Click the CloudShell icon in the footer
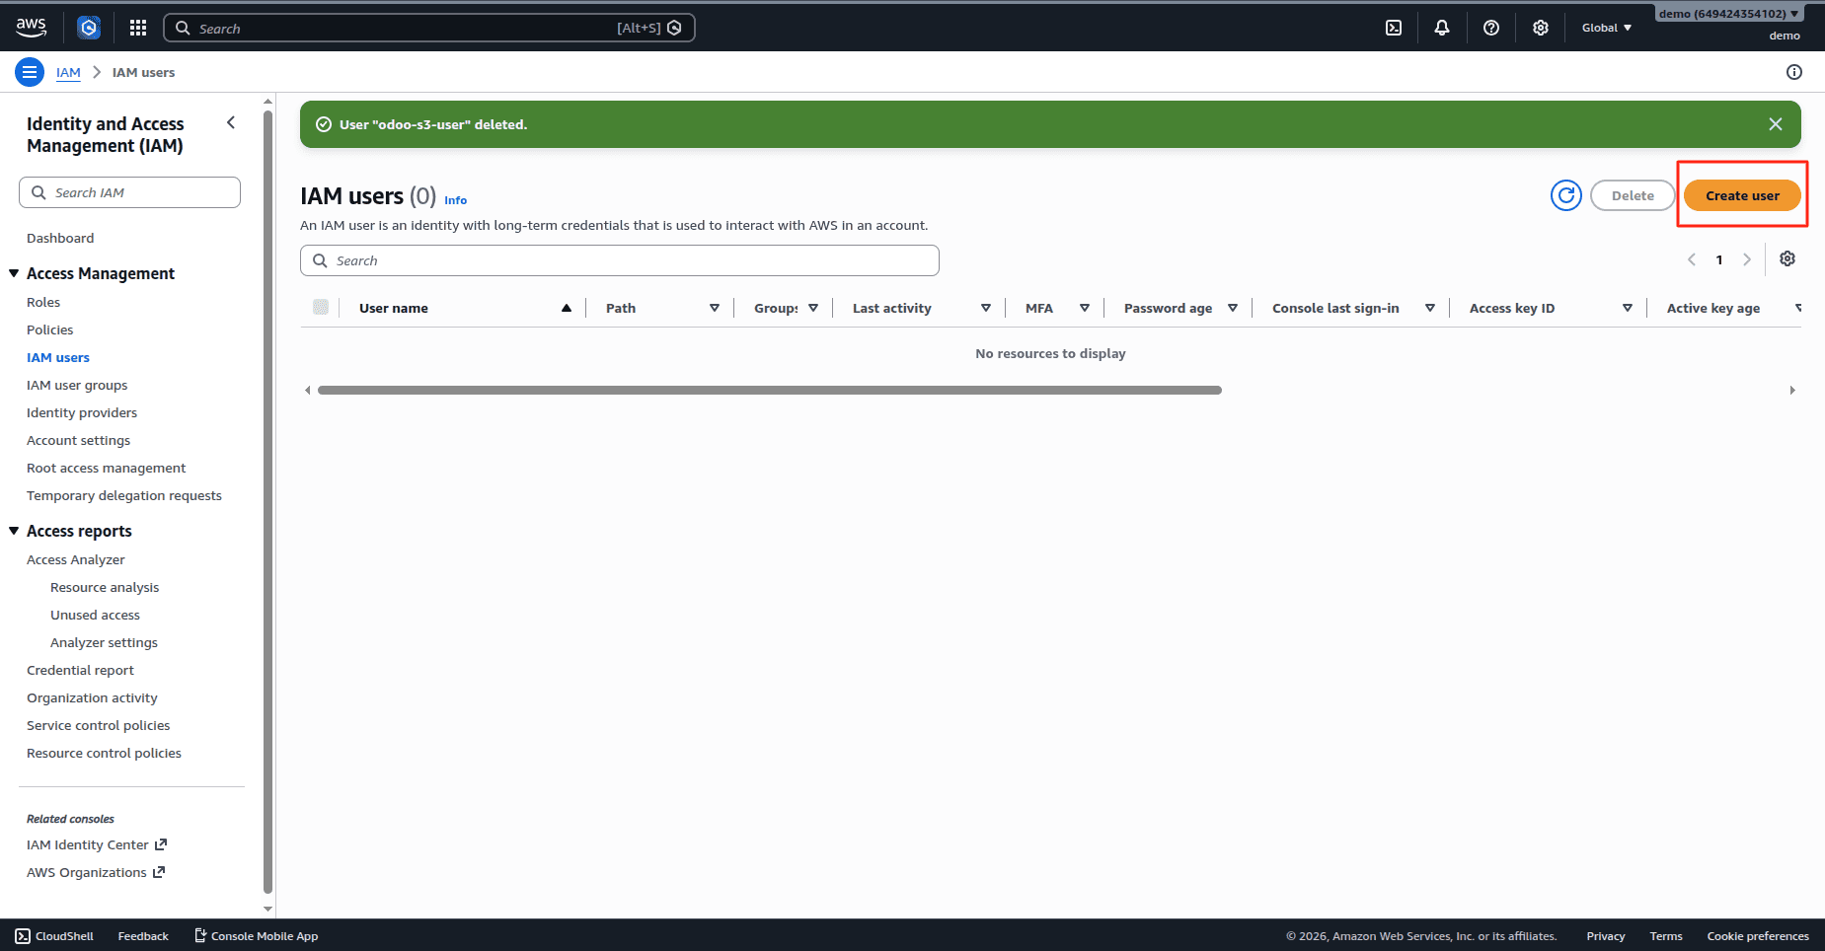This screenshot has width=1825, height=951. [x=23, y=936]
